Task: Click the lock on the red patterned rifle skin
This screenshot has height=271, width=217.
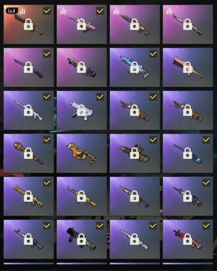Action: click(x=188, y=239)
